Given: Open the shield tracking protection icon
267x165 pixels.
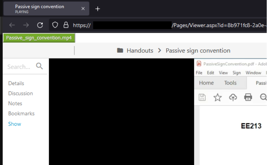Looking at the screenshot, I should [x=55, y=25].
